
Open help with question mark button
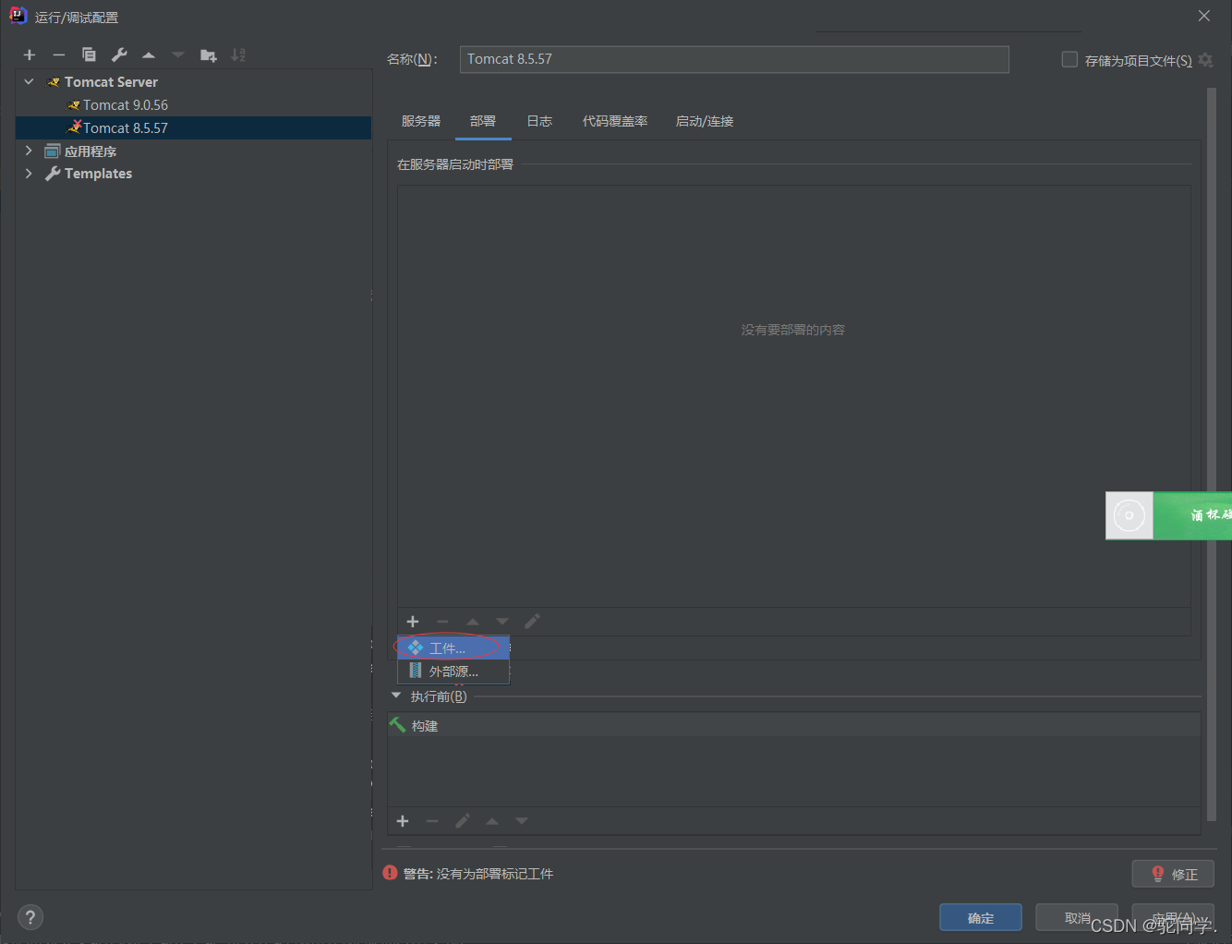coord(30,917)
